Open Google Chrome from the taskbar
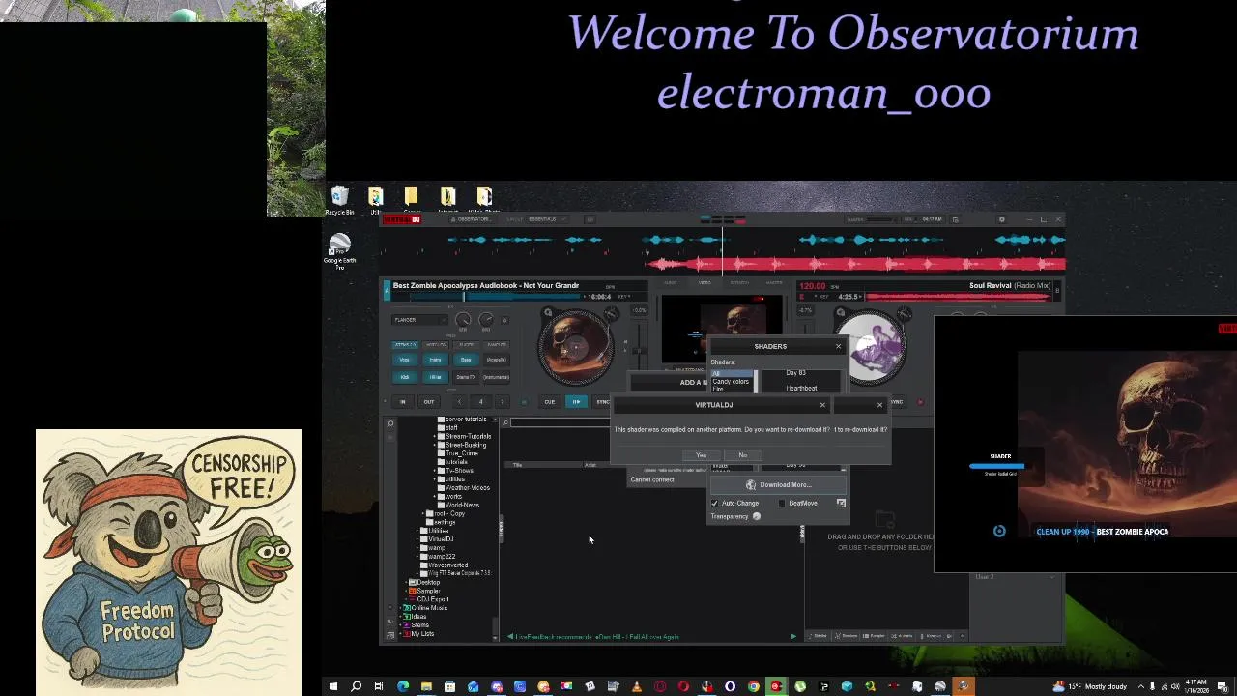1237x696 pixels. (754, 686)
